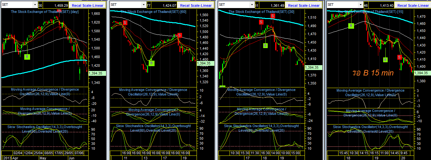Click the 1,394.35 price label on day chart
This screenshot has width=431, height=160.
coord(97,74)
